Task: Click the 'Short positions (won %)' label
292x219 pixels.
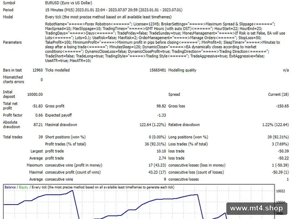Action: tap(65, 137)
